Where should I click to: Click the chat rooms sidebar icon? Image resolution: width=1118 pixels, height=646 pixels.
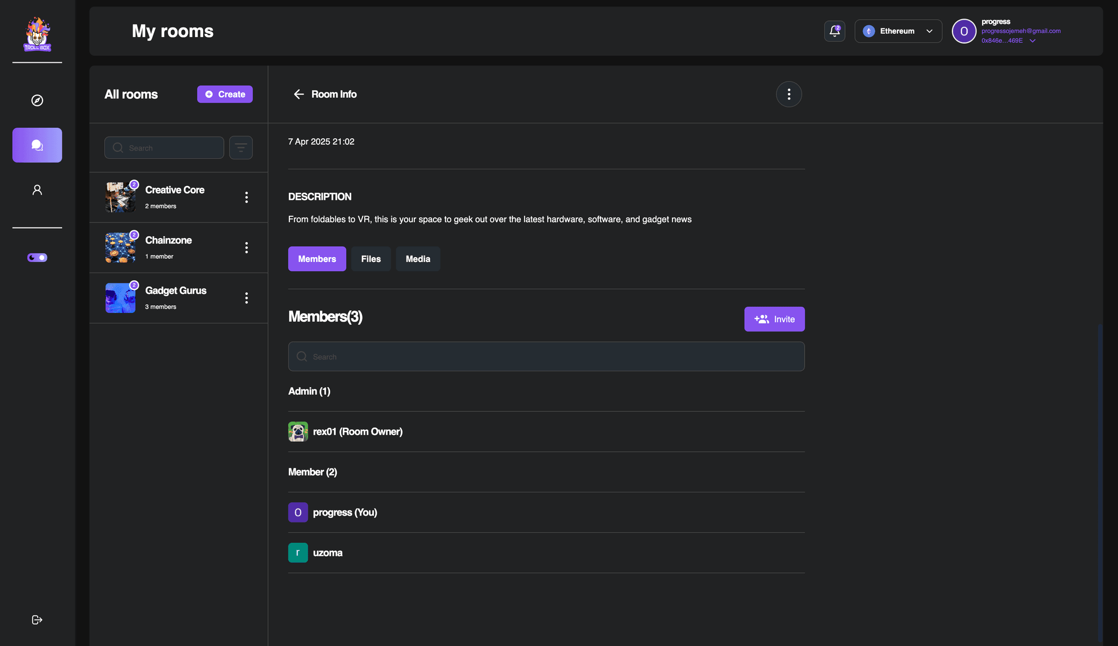coord(37,145)
